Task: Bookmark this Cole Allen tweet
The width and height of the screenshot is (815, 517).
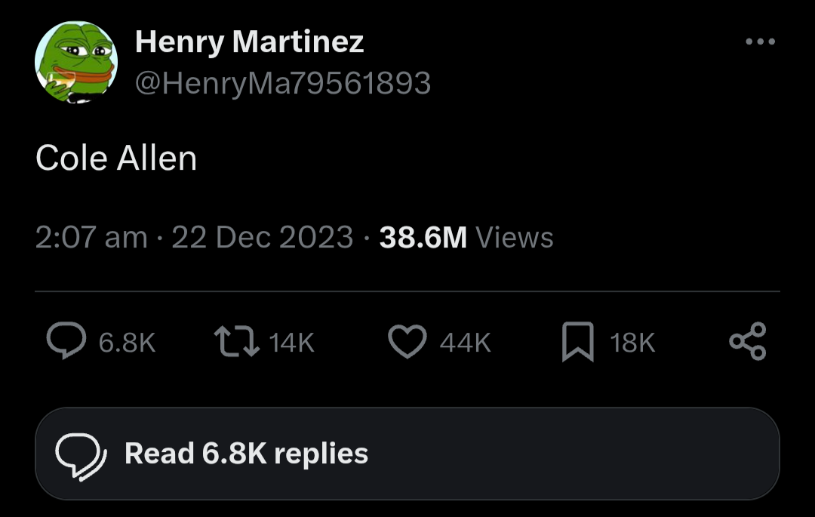Action: [x=578, y=342]
